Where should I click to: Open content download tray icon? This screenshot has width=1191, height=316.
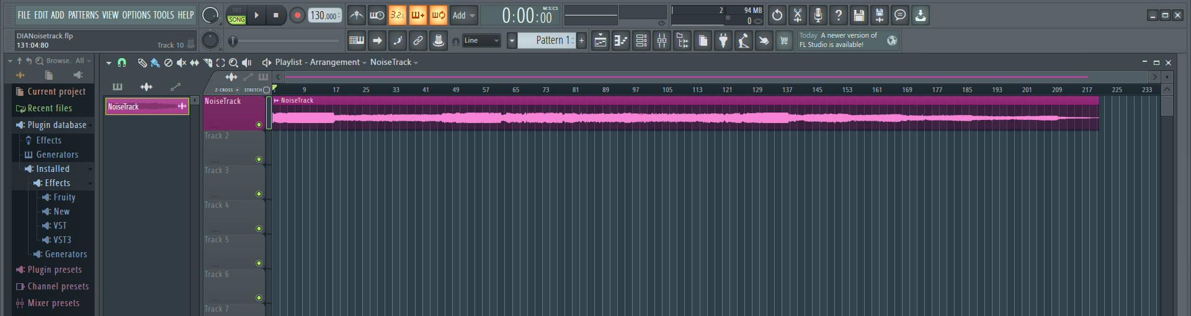[921, 15]
